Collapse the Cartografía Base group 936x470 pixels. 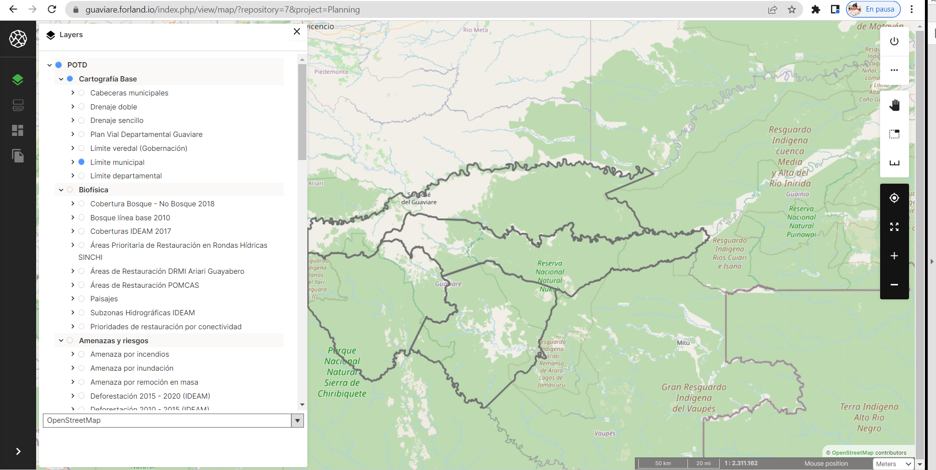61,79
